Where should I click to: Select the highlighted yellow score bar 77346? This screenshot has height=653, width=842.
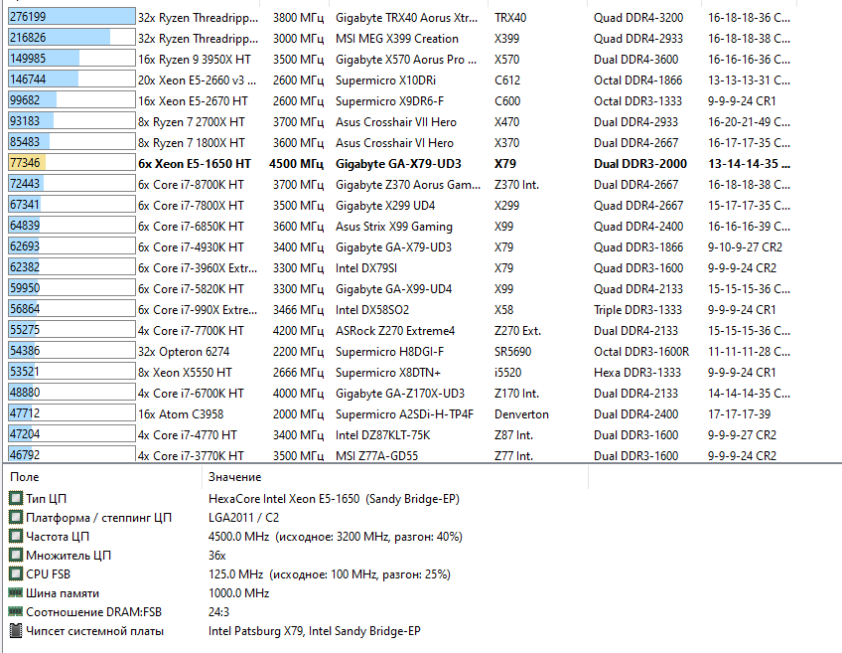pyautogui.click(x=71, y=162)
